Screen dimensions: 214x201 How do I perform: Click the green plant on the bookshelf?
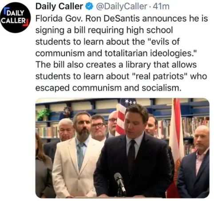[x=43, y=114]
